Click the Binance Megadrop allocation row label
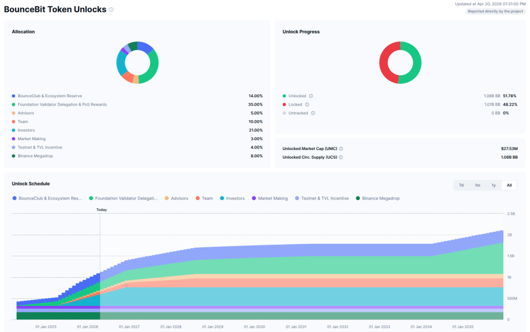The width and height of the screenshot is (530, 332). [35, 156]
